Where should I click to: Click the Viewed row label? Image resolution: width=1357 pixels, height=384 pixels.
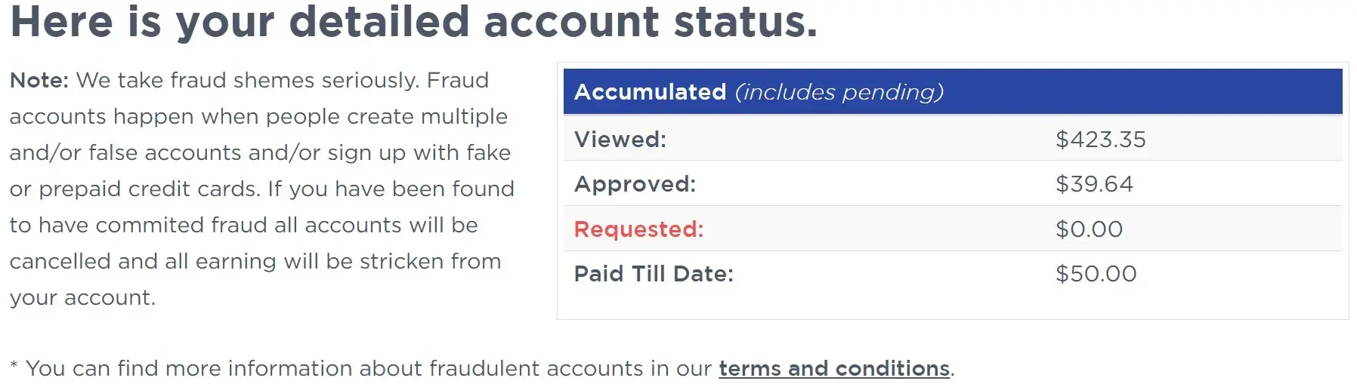point(620,140)
